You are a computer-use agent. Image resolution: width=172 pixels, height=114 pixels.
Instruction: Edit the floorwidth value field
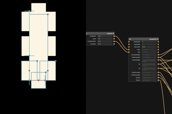click(x=149, y=47)
